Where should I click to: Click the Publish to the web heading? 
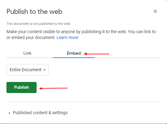[34, 11]
